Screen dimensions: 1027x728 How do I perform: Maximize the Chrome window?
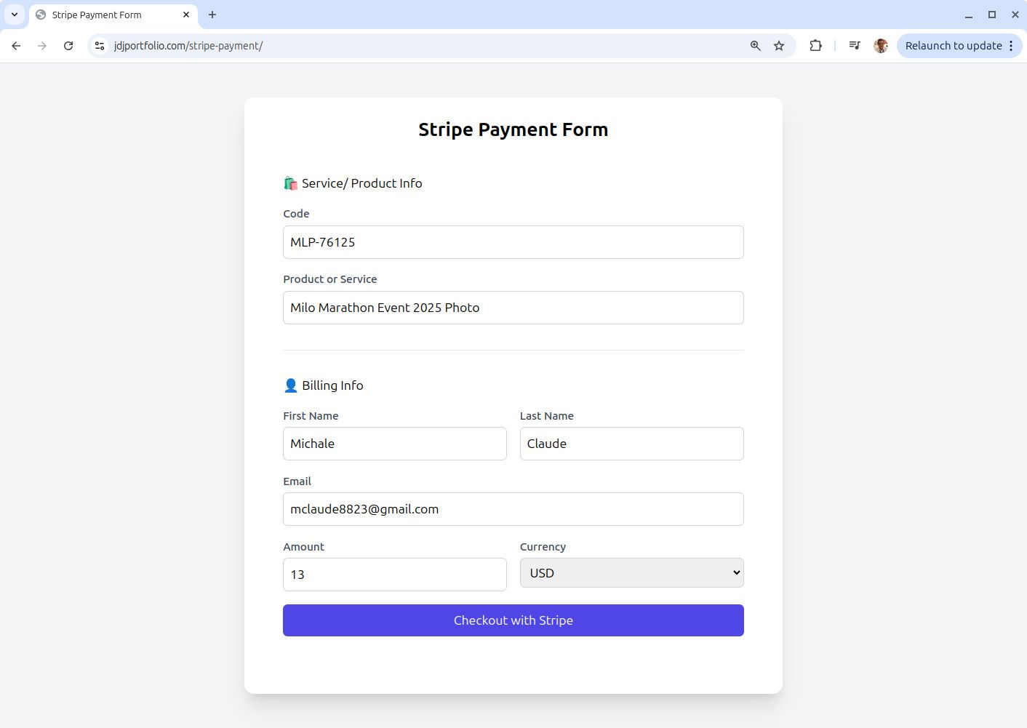click(x=992, y=15)
